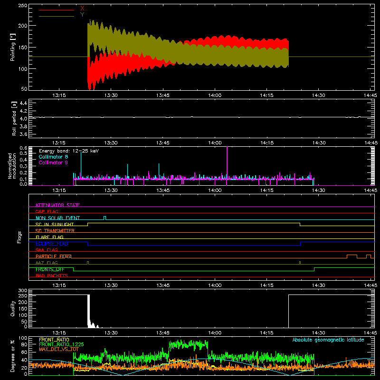This screenshot has height=380, width=380.
Task: Click the 'X' legend label
Action: [x=82, y=9]
